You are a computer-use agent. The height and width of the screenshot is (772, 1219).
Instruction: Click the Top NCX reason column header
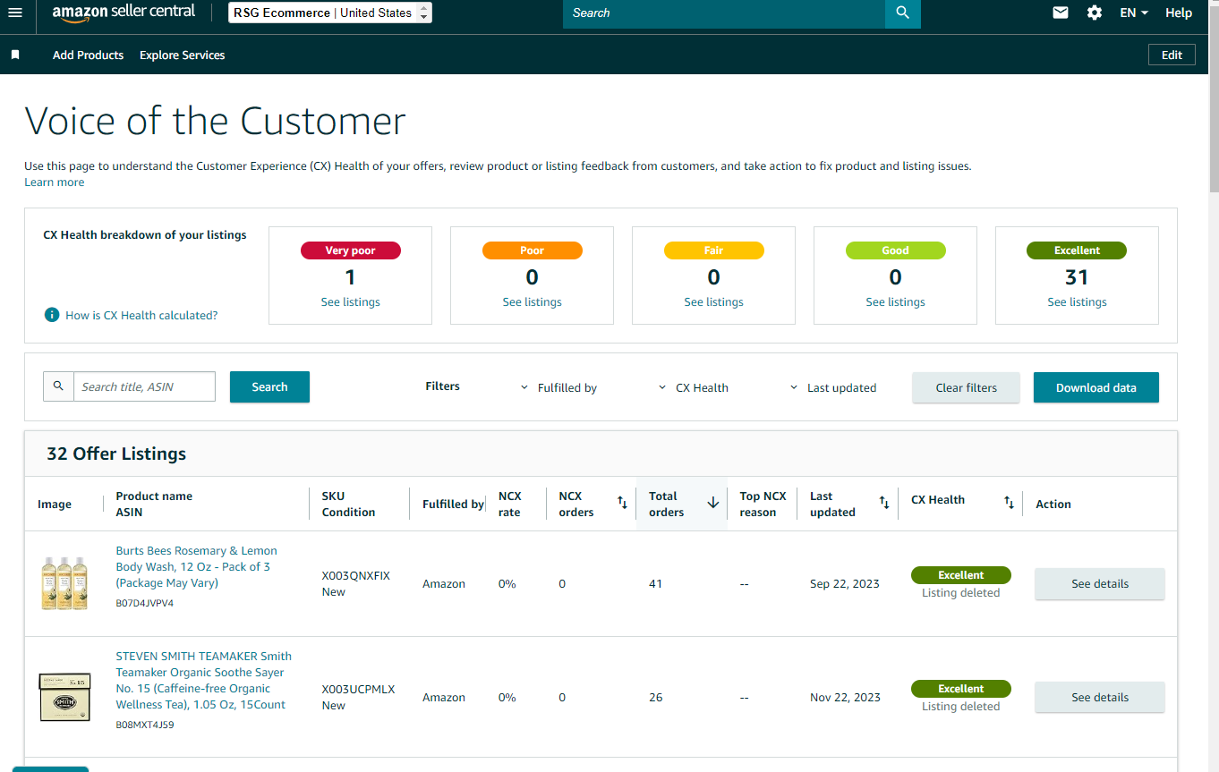[763, 504]
